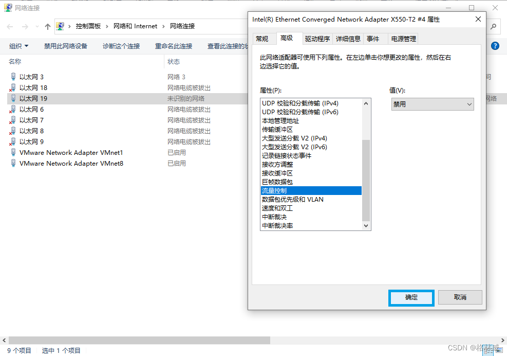Select the 传输缓冲区 property
The height and width of the screenshot is (356, 507).
311,129
